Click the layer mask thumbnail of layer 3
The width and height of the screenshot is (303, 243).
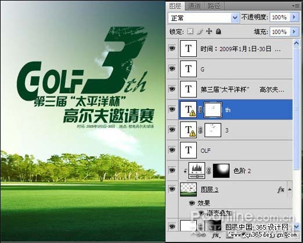(212, 130)
